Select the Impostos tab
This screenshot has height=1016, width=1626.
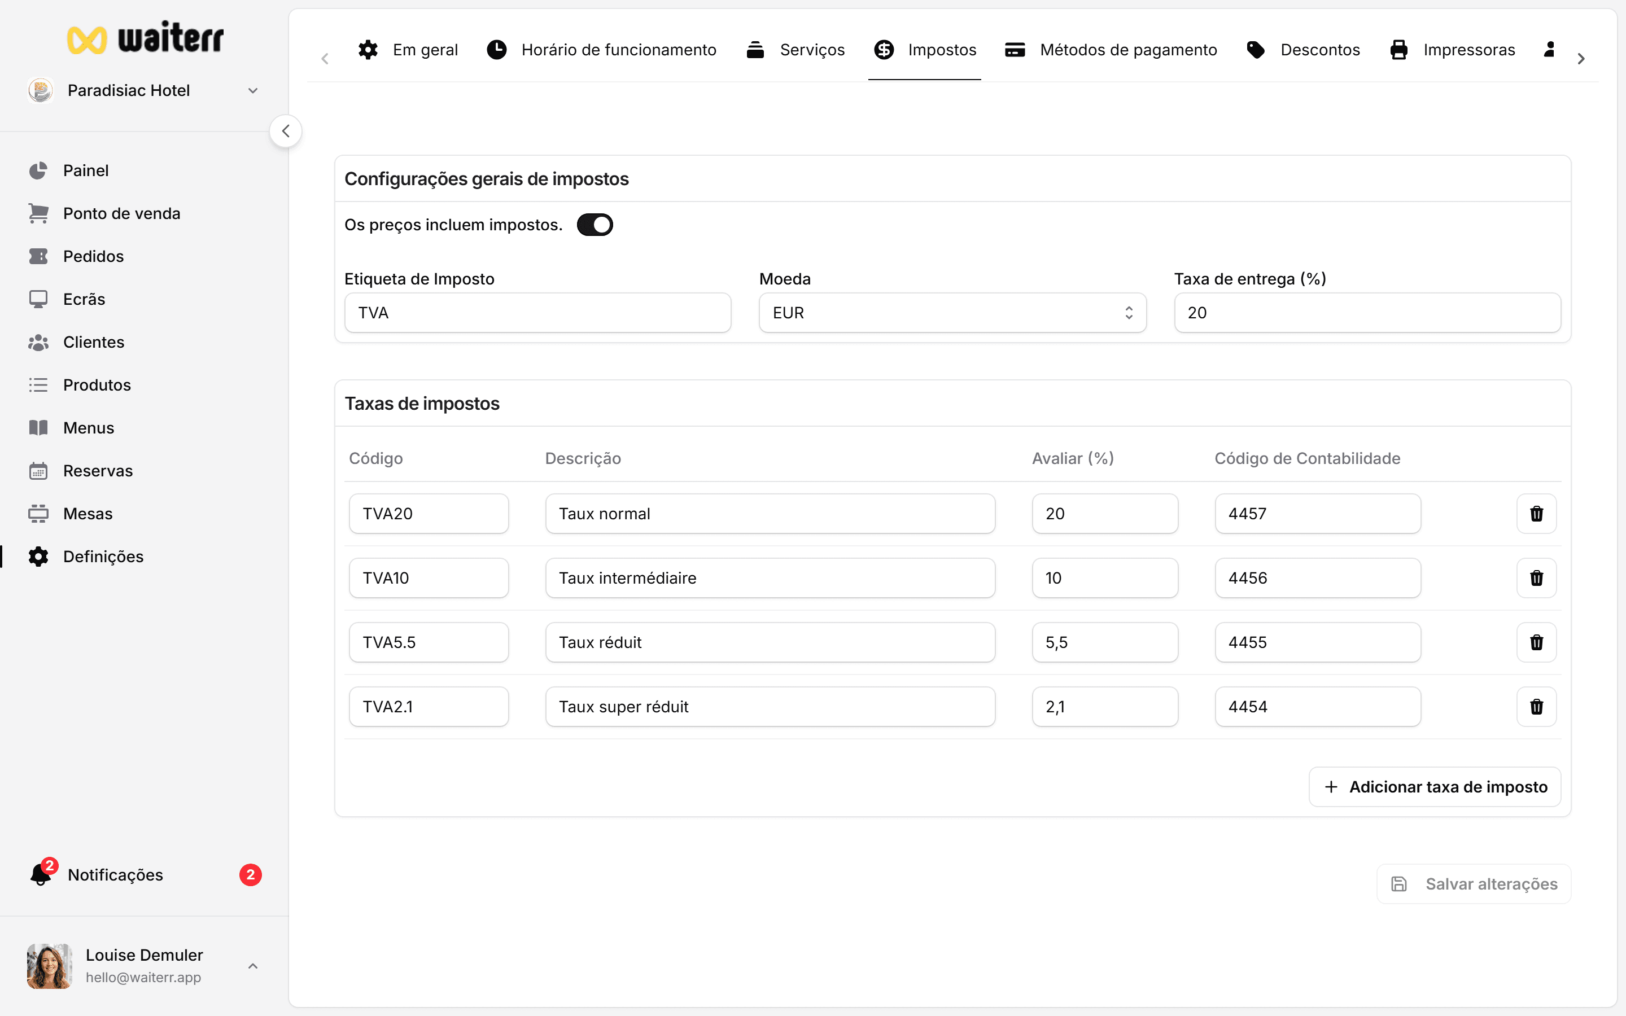tap(925, 50)
